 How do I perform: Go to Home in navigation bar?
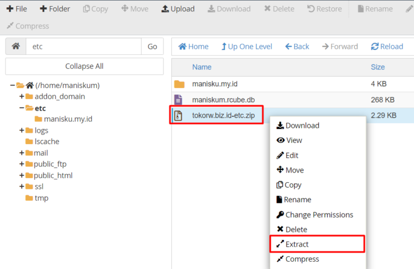click(x=194, y=47)
